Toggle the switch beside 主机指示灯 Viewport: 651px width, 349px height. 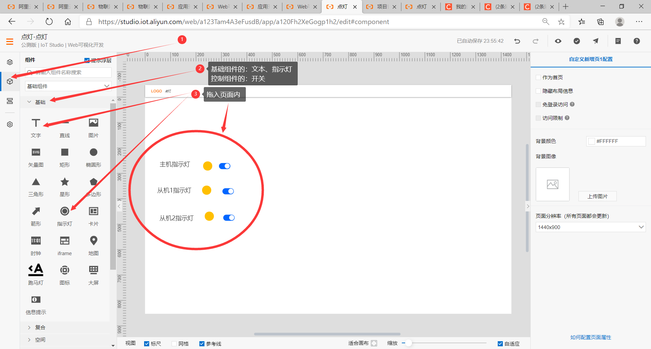tap(224, 166)
